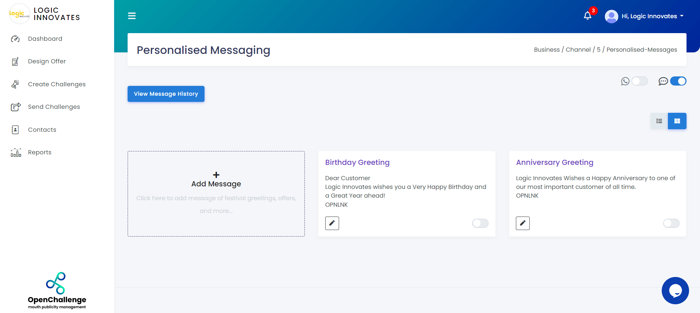Click the 5 breadcrumb link
The width and height of the screenshot is (700, 313).
[599, 49]
